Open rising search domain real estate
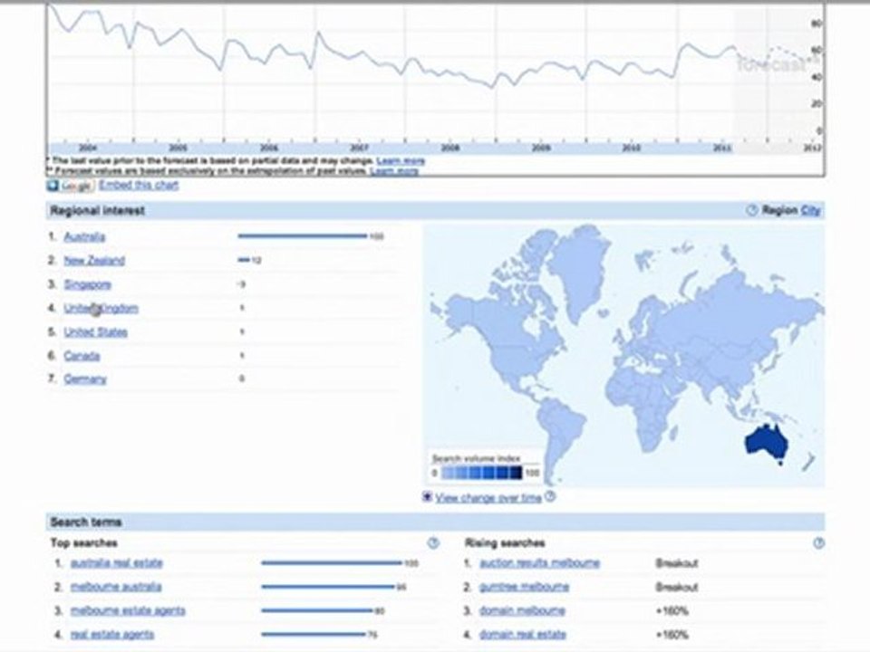This screenshot has height=652, width=870. pyautogui.click(x=523, y=635)
